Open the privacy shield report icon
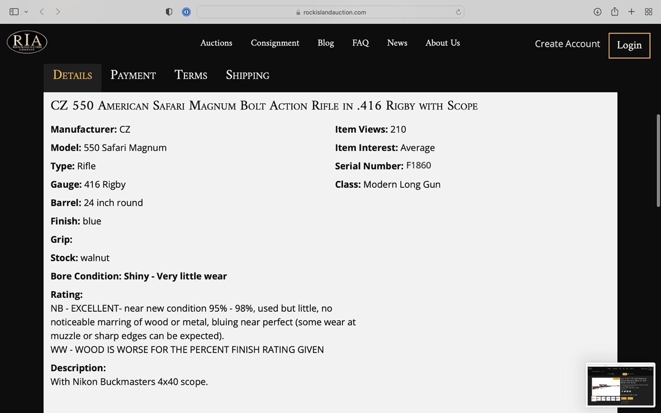The height and width of the screenshot is (413, 661). (169, 12)
